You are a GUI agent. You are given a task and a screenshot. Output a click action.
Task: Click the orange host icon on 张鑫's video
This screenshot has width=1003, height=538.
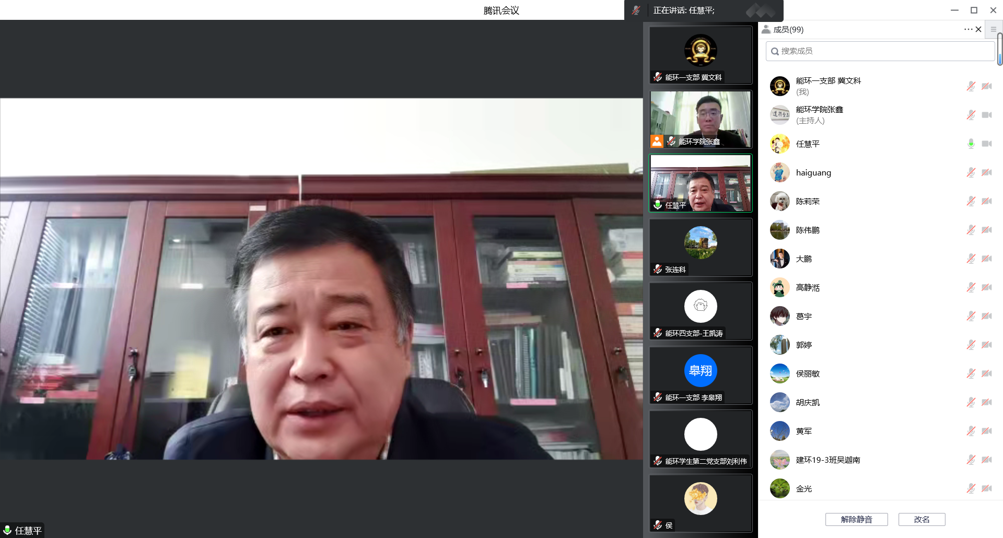tap(657, 141)
